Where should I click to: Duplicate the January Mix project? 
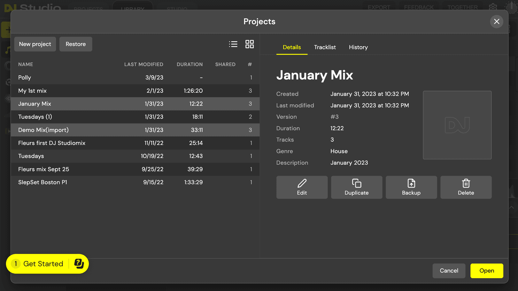(356, 188)
